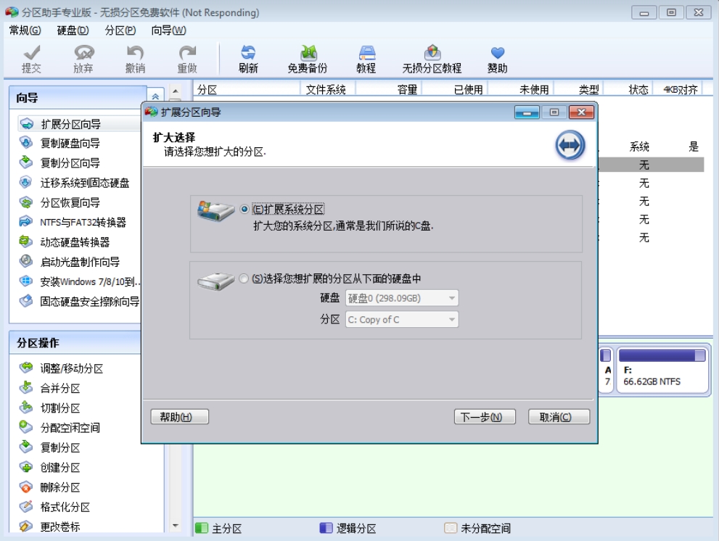Open 无损分区教程 toolbar icon

click(432, 59)
